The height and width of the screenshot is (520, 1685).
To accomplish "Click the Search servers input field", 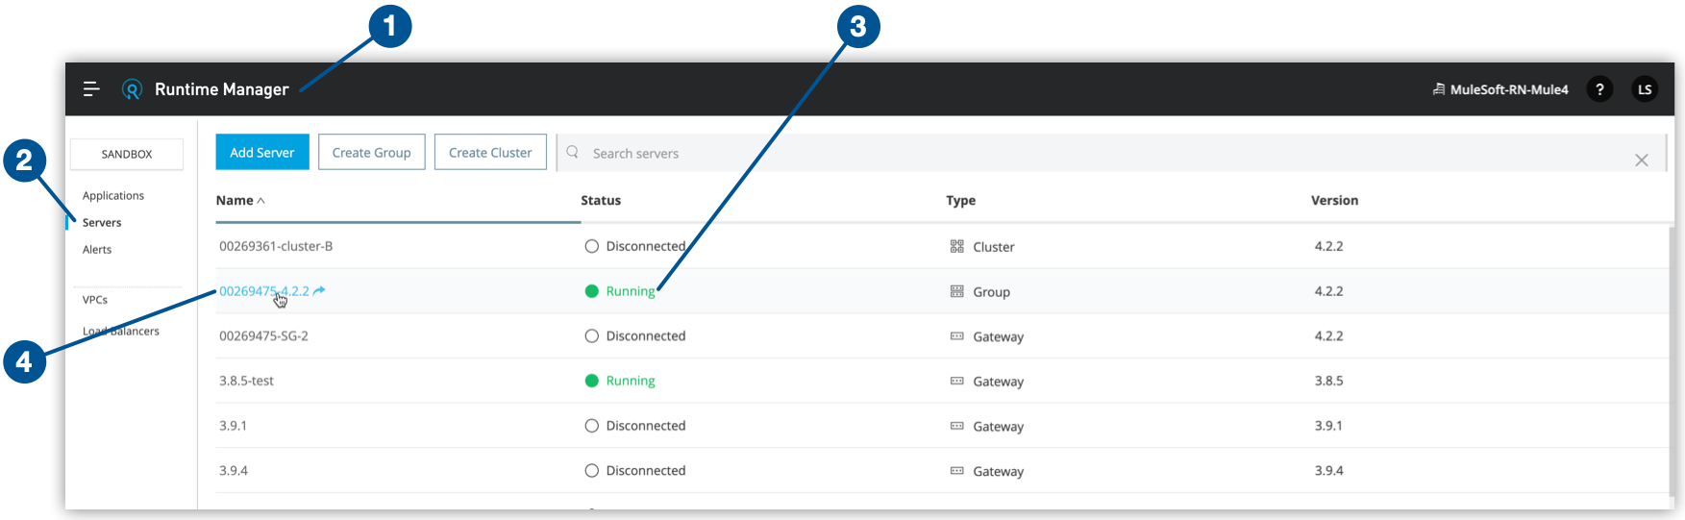I will (x=1057, y=153).
